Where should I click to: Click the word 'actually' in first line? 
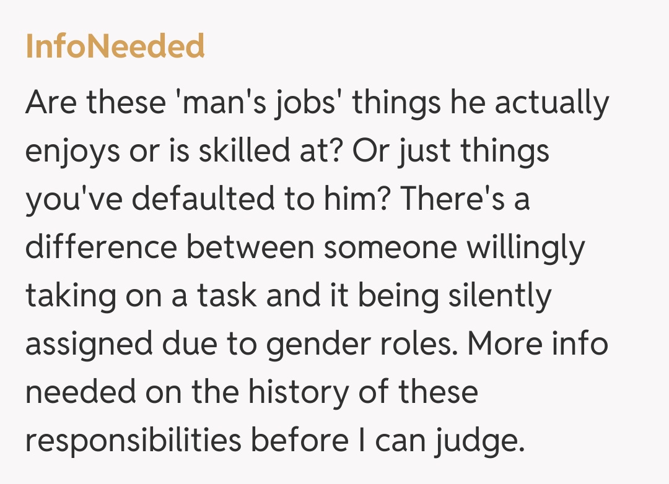coord(551,103)
